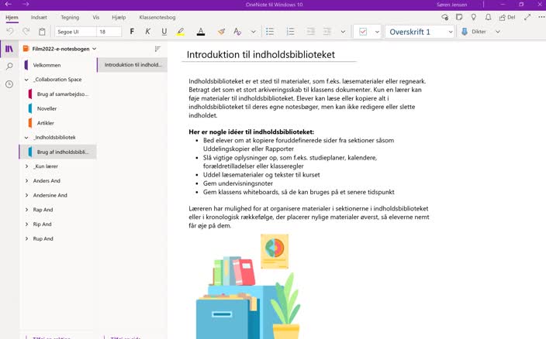Open the Hjem tab
This screenshot has width=546, height=339.
[12, 17]
